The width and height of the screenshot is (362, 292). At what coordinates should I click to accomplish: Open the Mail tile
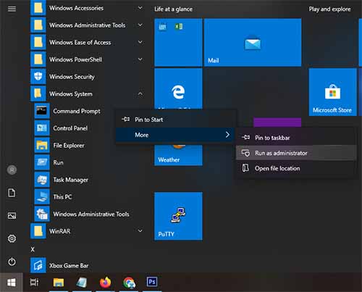(x=253, y=43)
